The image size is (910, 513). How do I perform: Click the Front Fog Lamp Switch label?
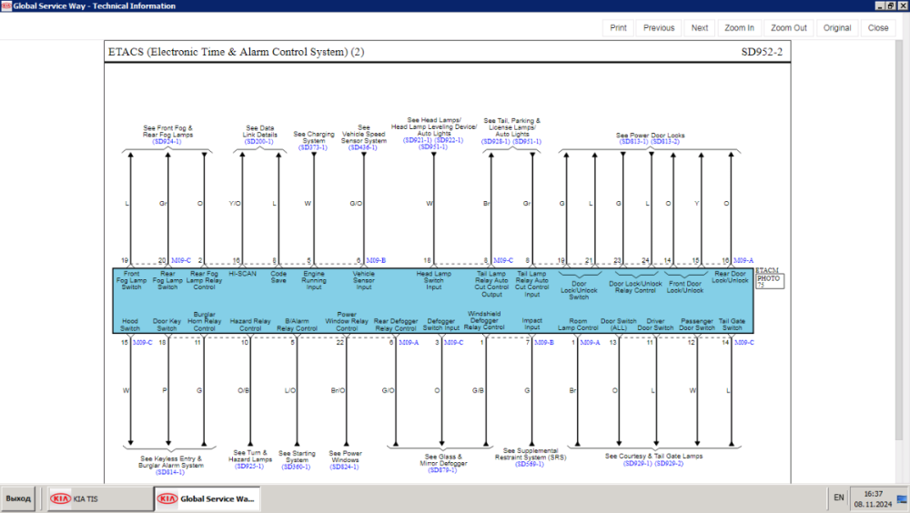click(x=131, y=280)
